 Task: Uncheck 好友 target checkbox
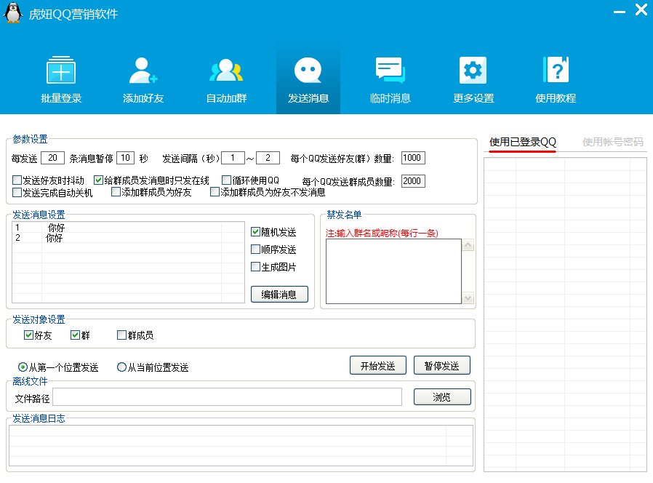(x=29, y=335)
